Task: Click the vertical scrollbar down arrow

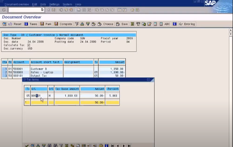Action: (x=231, y=34)
